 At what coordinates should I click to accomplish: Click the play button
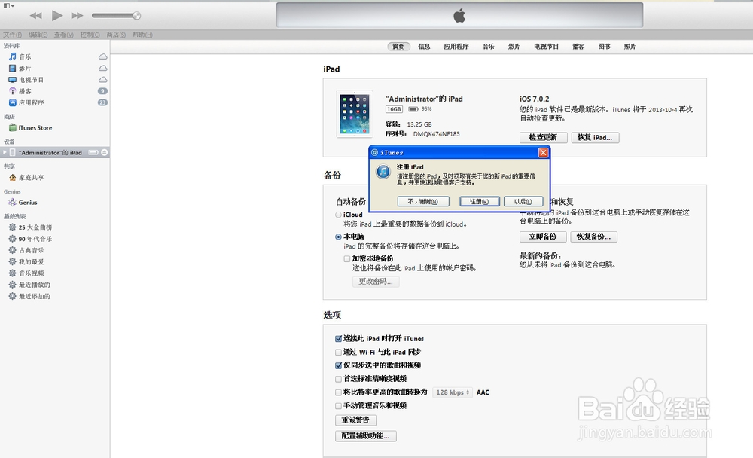[57, 15]
